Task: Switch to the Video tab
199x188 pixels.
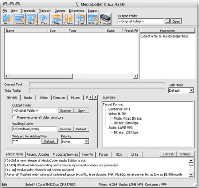Action: 44,97
